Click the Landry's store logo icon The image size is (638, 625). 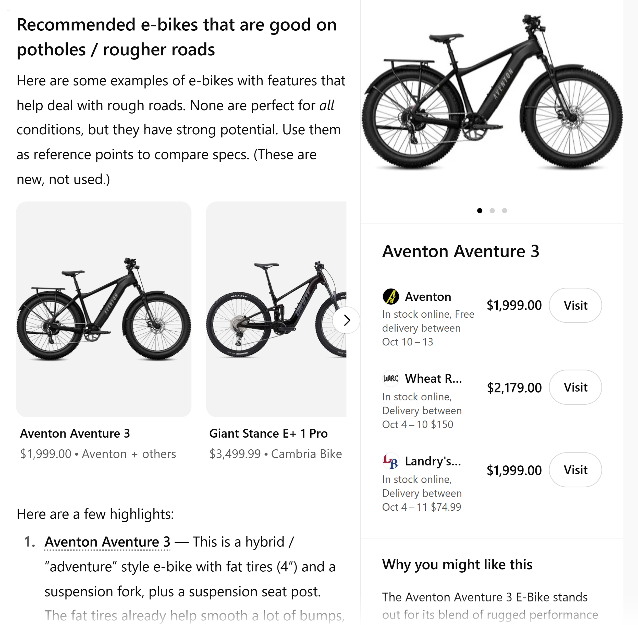(x=390, y=461)
